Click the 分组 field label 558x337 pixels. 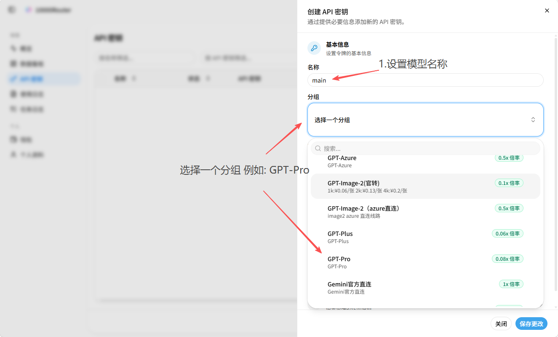tap(313, 97)
